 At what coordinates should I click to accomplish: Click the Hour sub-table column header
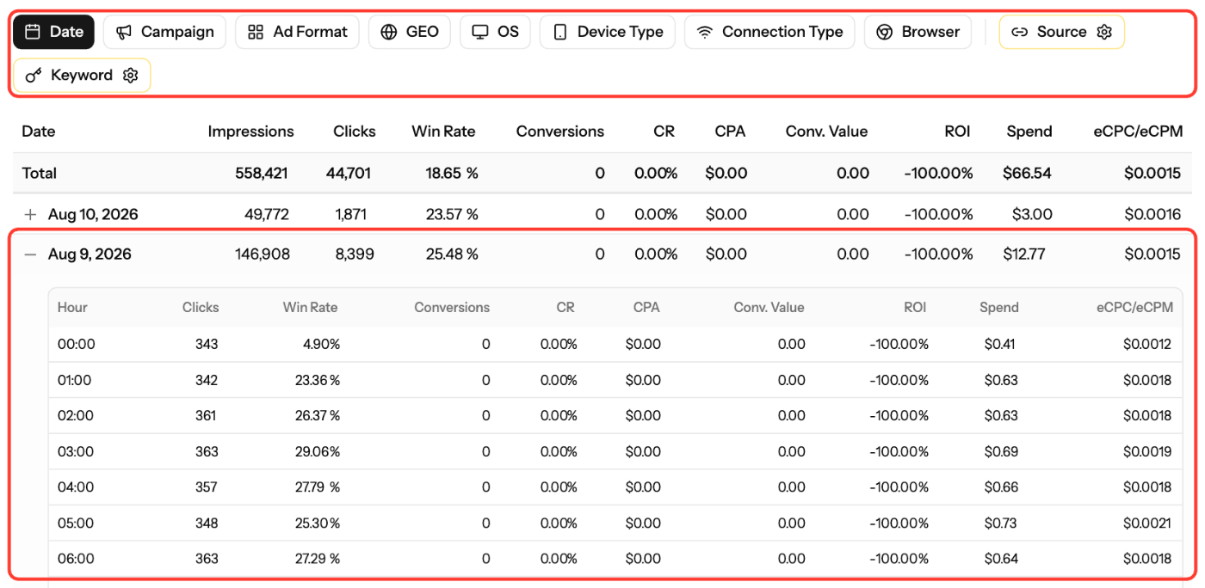pos(72,307)
